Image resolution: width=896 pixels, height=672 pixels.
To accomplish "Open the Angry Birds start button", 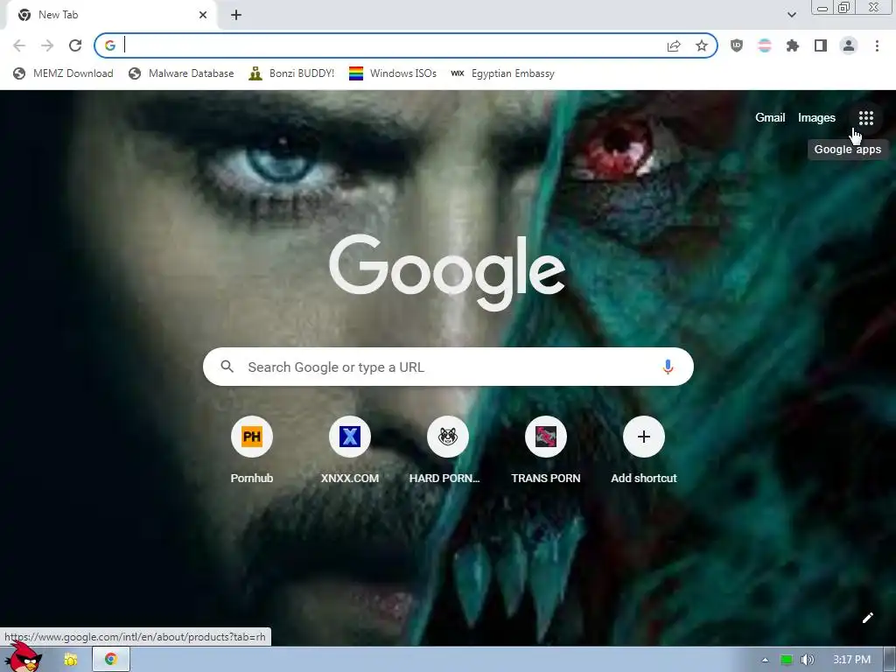I will tap(23, 658).
